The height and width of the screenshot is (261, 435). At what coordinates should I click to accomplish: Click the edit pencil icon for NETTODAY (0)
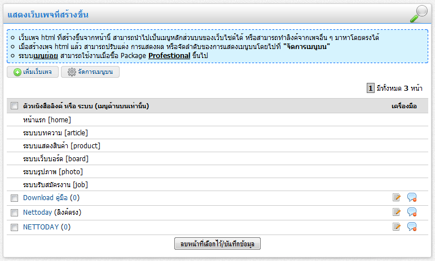point(397,227)
